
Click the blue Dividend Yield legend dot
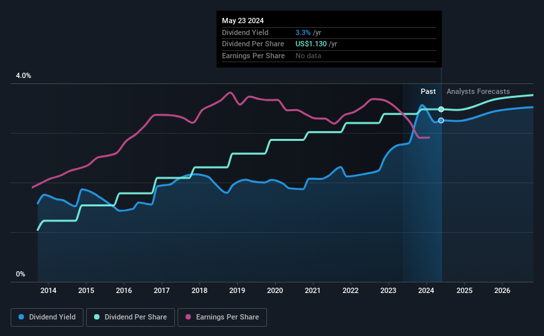pyautogui.click(x=21, y=317)
